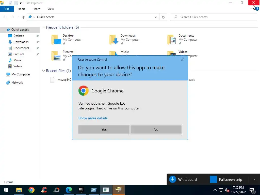This screenshot has height=195, width=260.
Task: Click the Quick access breadcrumb in address bar
Action: (46, 17)
